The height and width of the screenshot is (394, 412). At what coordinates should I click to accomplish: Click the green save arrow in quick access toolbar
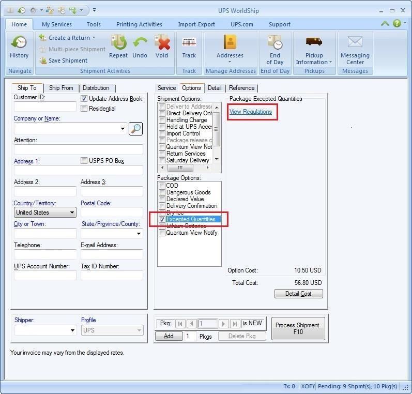tap(73, 10)
